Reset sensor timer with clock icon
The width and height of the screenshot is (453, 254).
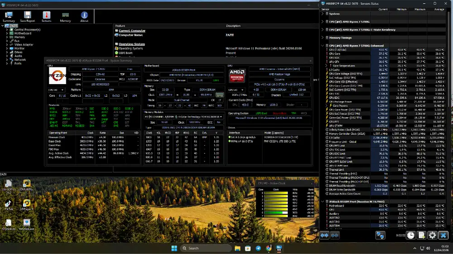coord(410,235)
